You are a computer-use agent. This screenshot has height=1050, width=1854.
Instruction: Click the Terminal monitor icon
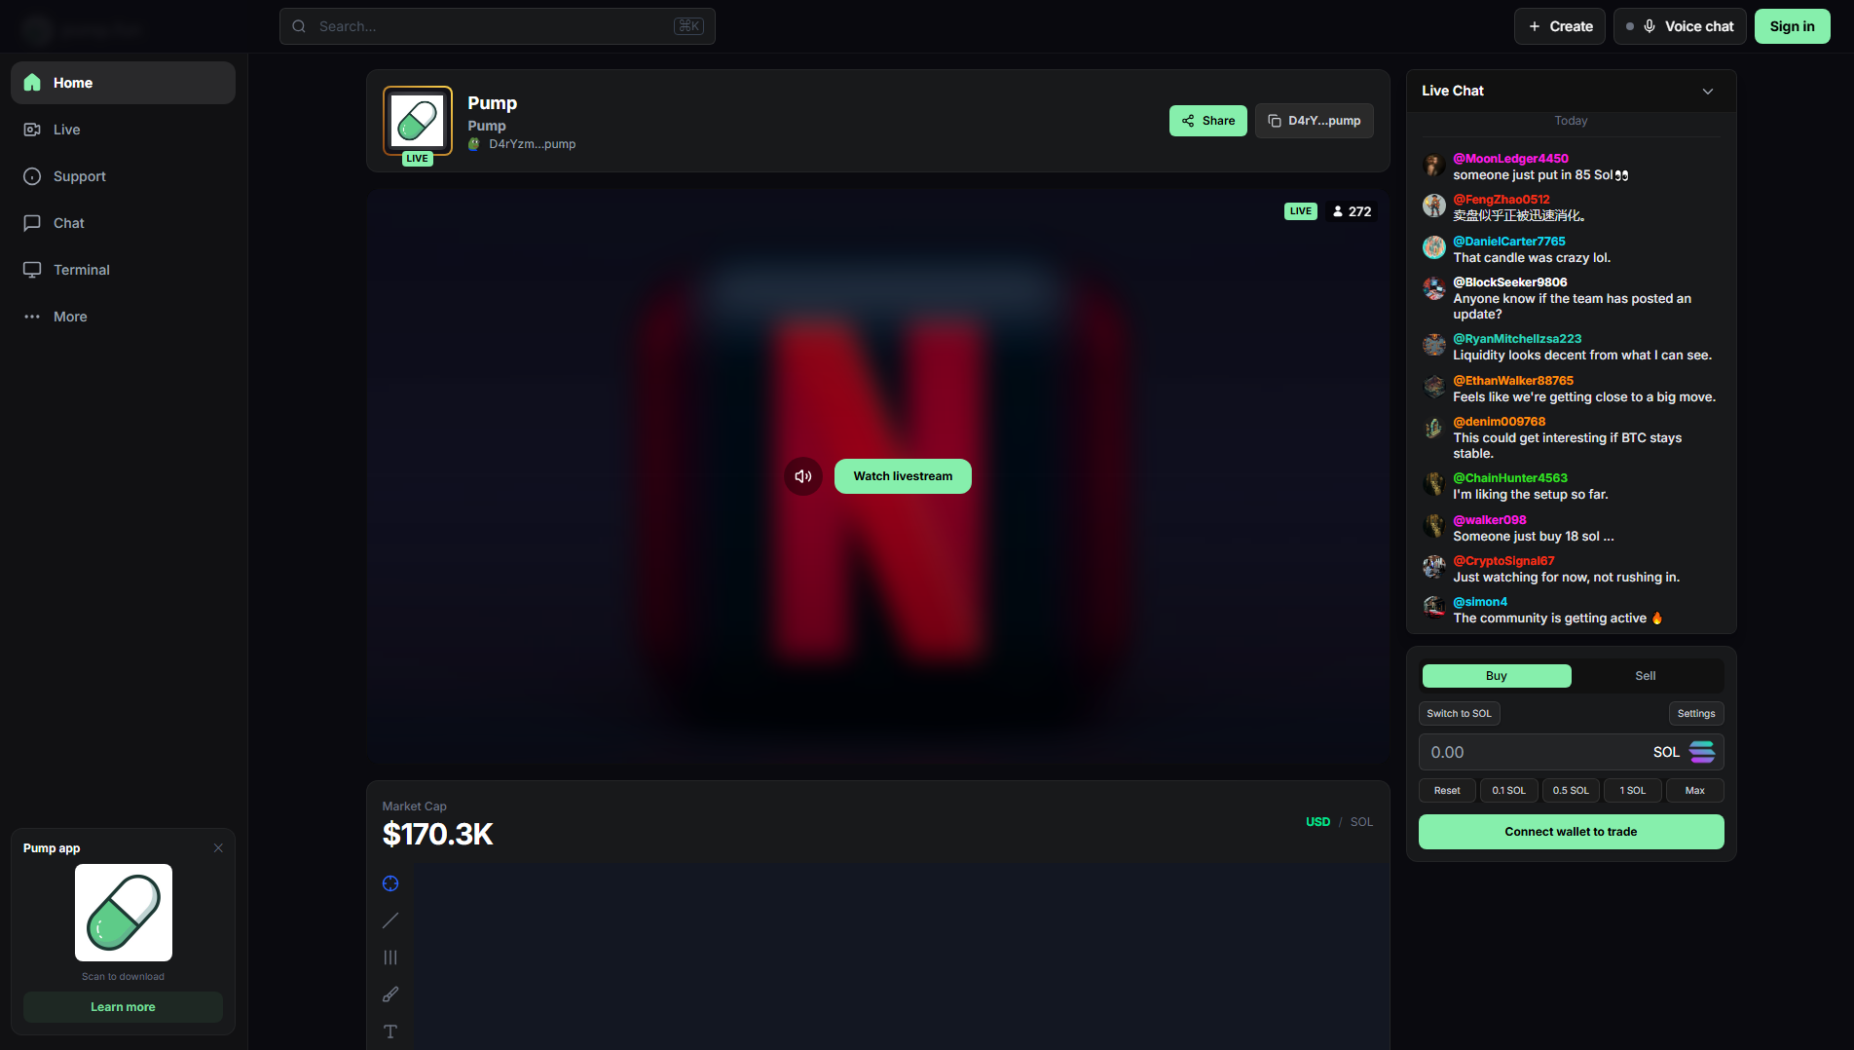pyautogui.click(x=32, y=270)
